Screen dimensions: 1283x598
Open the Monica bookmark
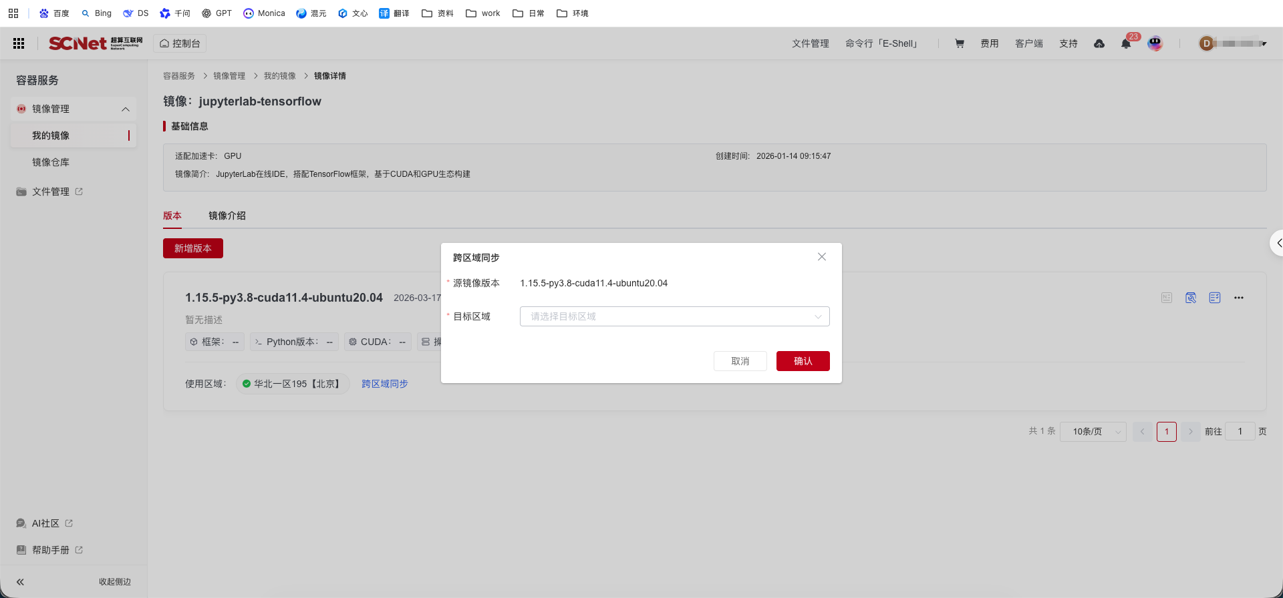coord(264,13)
